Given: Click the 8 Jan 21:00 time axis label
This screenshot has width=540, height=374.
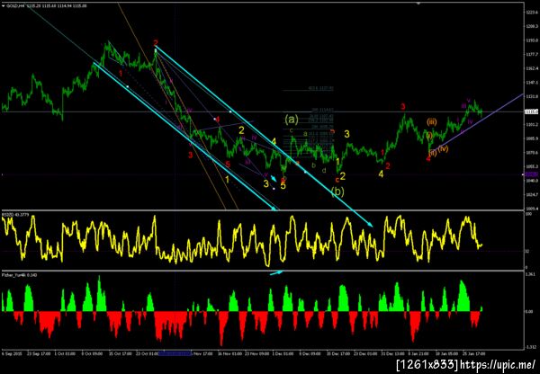Looking at the screenshot, I should tap(418, 353).
